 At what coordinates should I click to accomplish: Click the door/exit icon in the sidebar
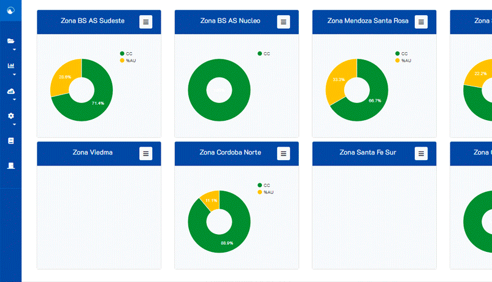click(10, 166)
